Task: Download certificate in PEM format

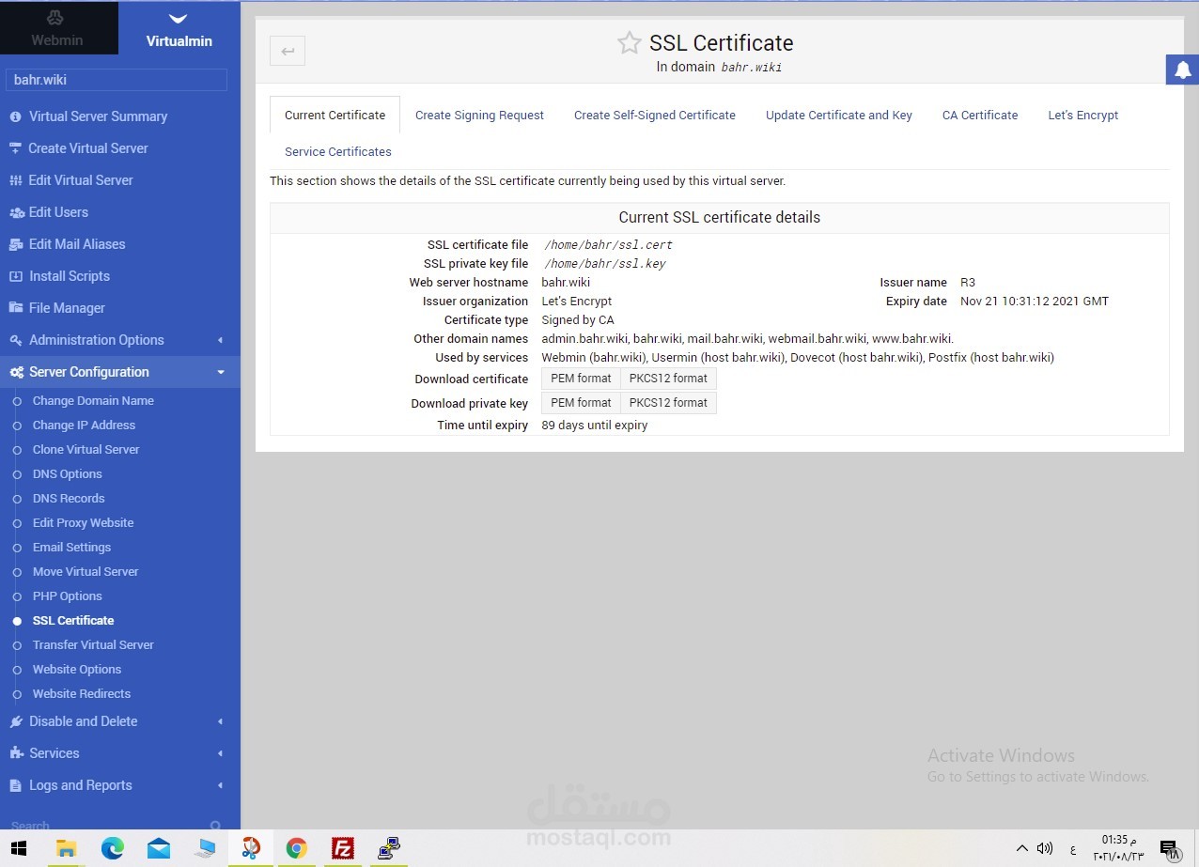Action: coord(581,379)
